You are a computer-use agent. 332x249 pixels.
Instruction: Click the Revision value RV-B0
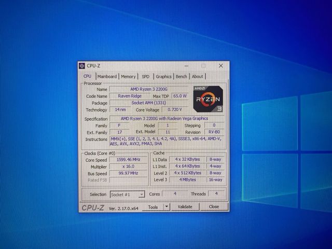pyautogui.click(x=214, y=132)
